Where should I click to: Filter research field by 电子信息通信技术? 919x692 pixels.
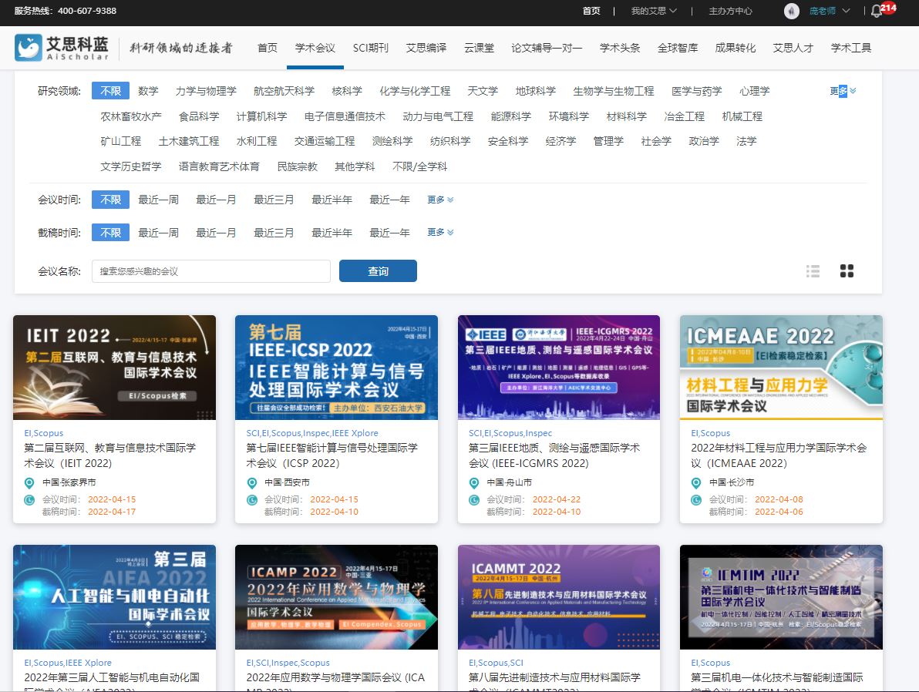(345, 116)
